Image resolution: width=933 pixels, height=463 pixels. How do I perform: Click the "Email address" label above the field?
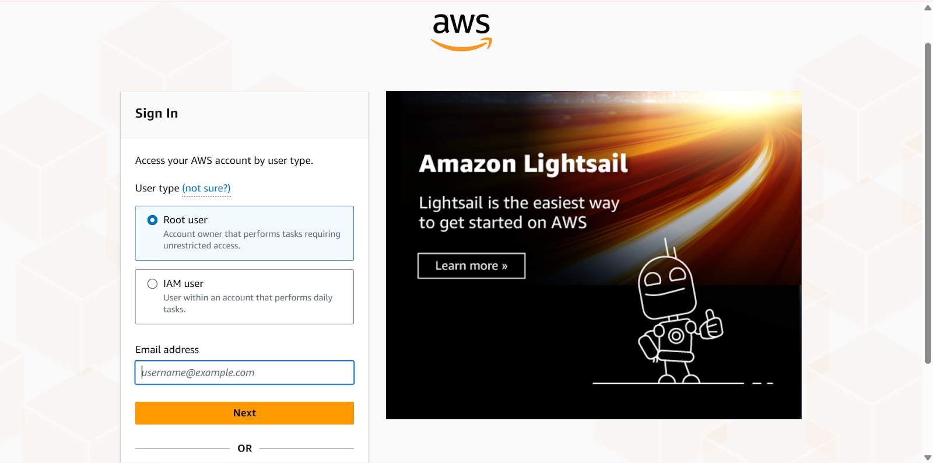166,349
